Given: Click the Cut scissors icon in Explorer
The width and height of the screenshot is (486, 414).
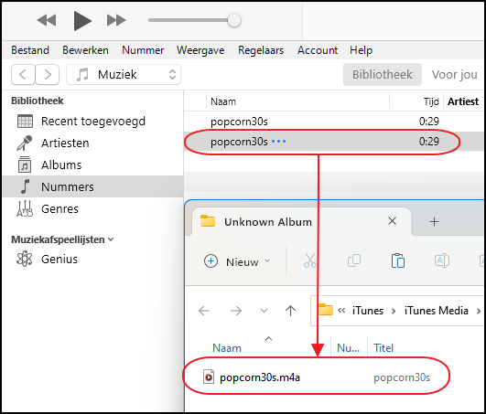Looking at the screenshot, I should pyautogui.click(x=310, y=260).
